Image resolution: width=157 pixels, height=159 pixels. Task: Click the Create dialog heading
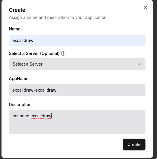pos(17,10)
